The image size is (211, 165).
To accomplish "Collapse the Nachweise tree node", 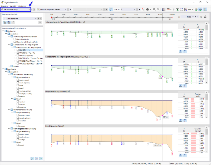I will (x=3, y=31).
